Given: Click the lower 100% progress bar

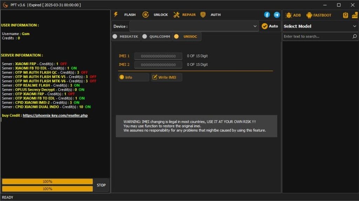Looking at the screenshot, I should pyautogui.click(x=47, y=189).
